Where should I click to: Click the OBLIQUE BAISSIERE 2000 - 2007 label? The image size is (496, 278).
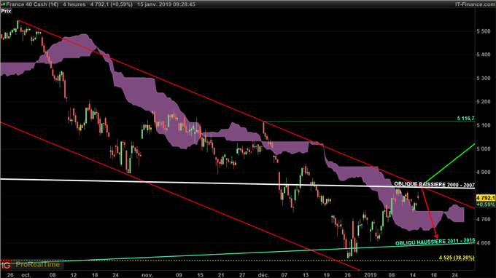point(434,184)
